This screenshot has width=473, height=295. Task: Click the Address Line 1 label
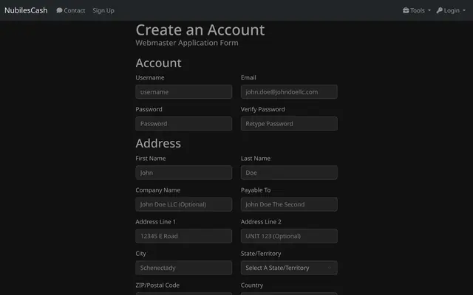tap(155, 222)
